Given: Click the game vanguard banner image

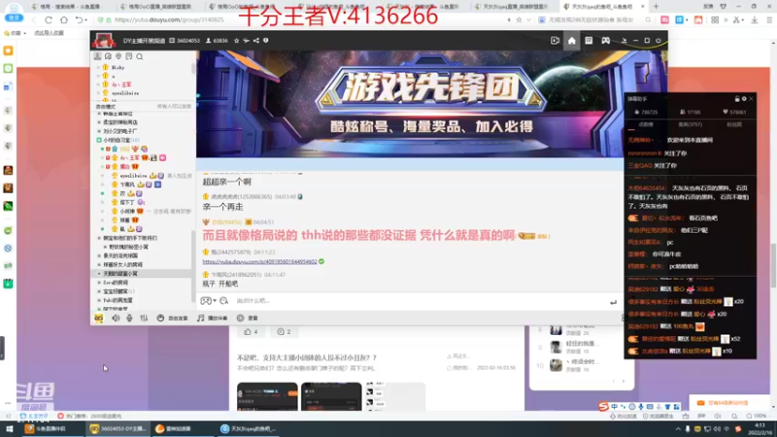Looking at the screenshot, I should (x=409, y=104).
